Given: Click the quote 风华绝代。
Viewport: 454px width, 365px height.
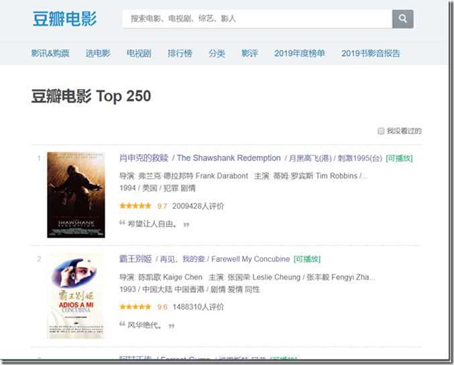Looking at the screenshot, I should pos(145,325).
